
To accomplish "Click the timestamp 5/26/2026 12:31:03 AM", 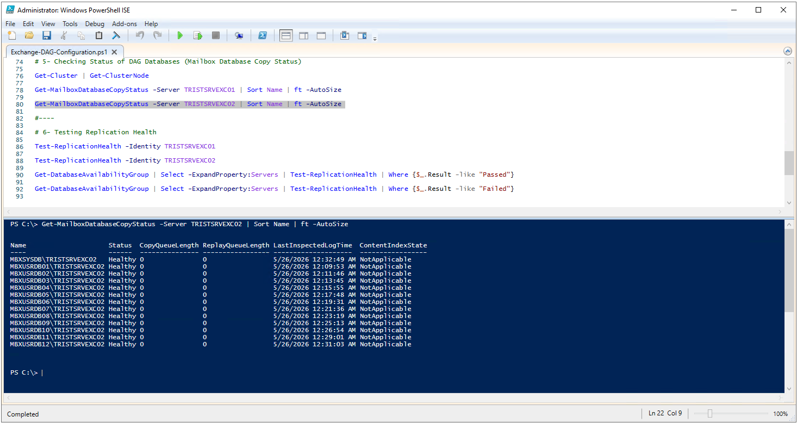I will [314, 344].
